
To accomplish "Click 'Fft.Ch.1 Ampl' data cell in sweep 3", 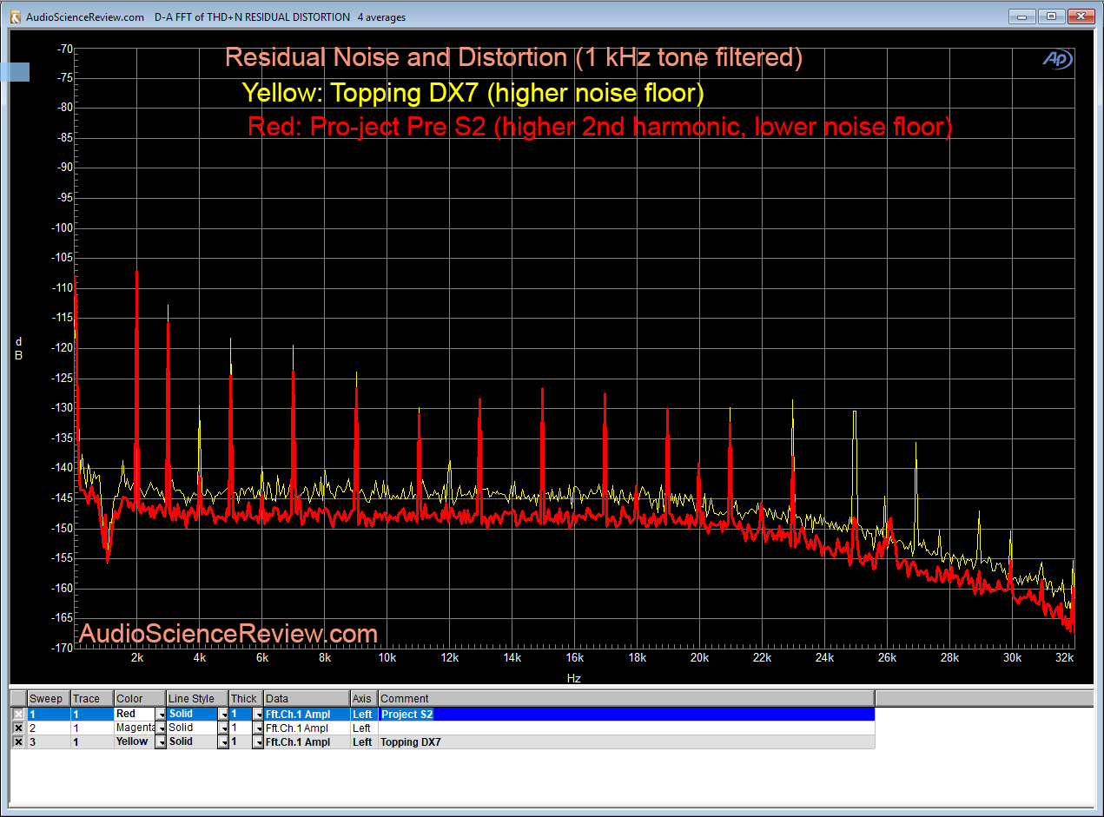I will (307, 741).
